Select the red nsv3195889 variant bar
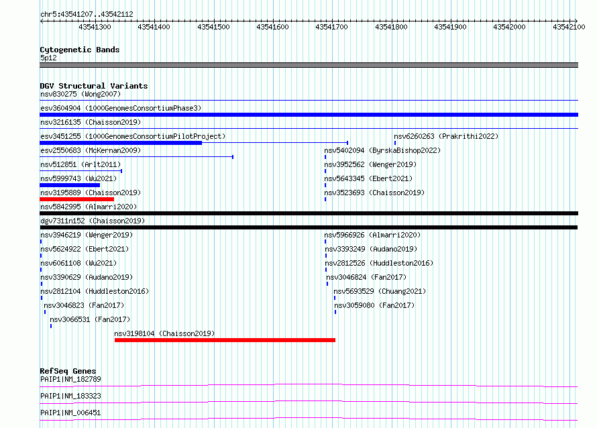The height and width of the screenshot is (428, 597). [76, 199]
